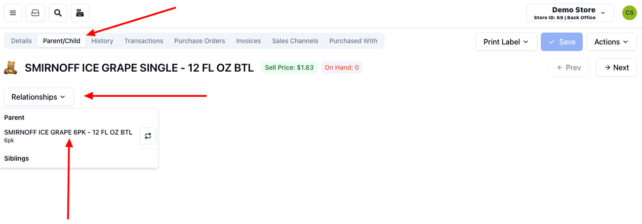Open the History tab

pos(102,41)
